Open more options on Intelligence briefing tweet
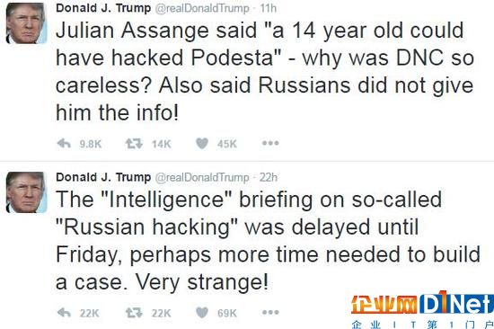Viewport: 494px width, 329px height. [270, 312]
